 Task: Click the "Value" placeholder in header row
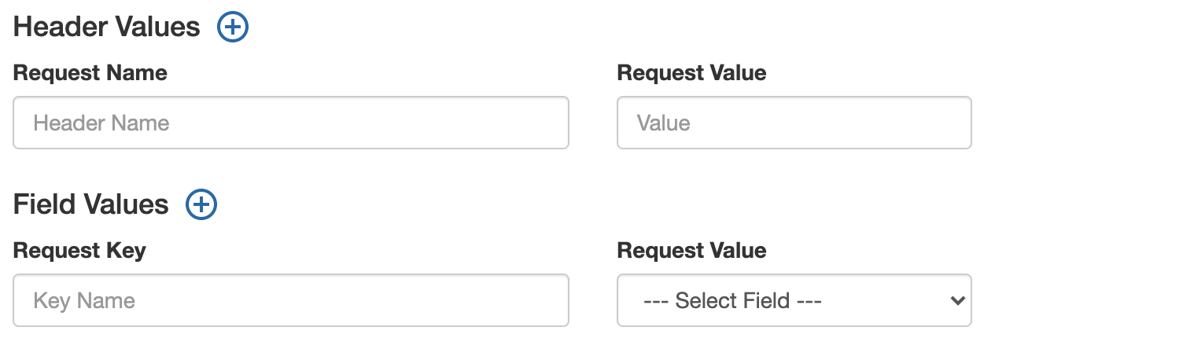tap(664, 123)
